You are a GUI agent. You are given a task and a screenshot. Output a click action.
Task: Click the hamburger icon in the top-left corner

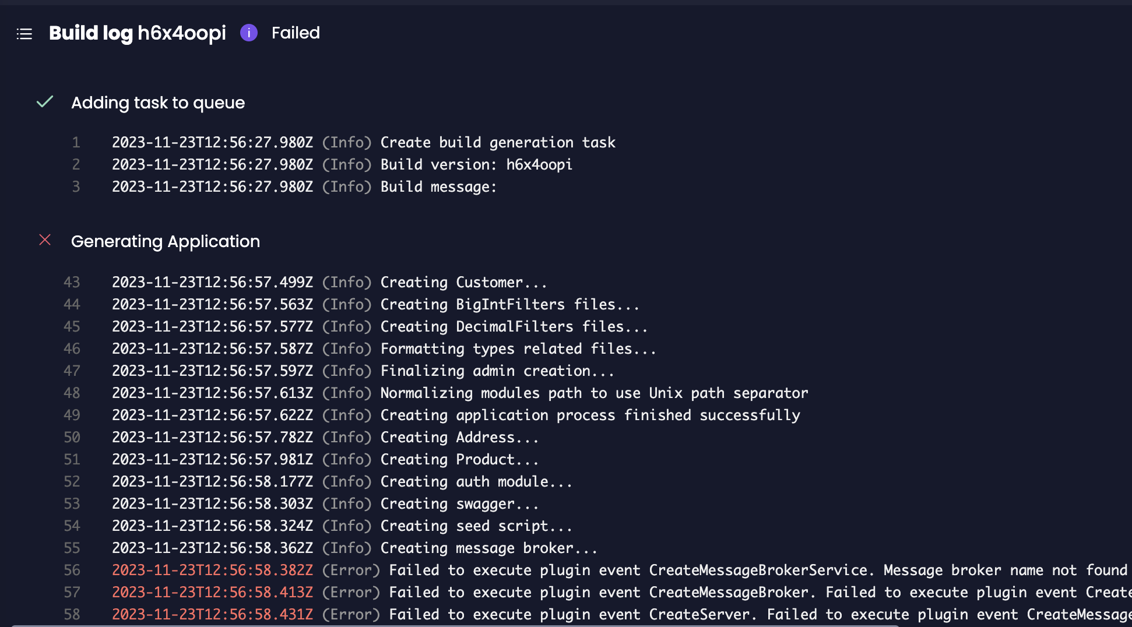pyautogui.click(x=24, y=33)
